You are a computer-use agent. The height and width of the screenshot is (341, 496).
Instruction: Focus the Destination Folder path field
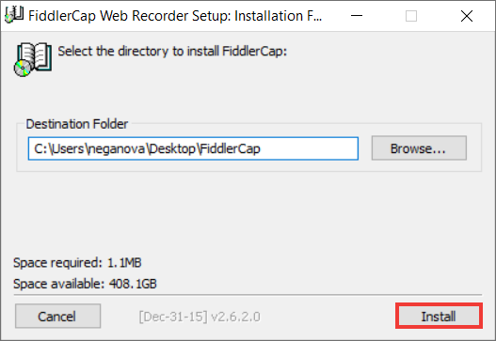tap(193, 148)
